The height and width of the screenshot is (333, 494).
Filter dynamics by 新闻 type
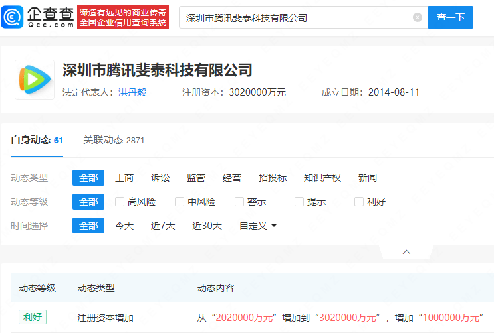(368, 178)
